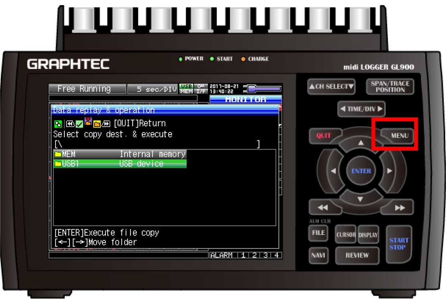Select the USB1 USB device row
The image size is (446, 299).
pos(120,164)
